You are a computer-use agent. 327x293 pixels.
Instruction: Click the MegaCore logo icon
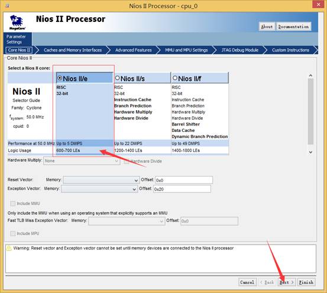click(x=17, y=22)
